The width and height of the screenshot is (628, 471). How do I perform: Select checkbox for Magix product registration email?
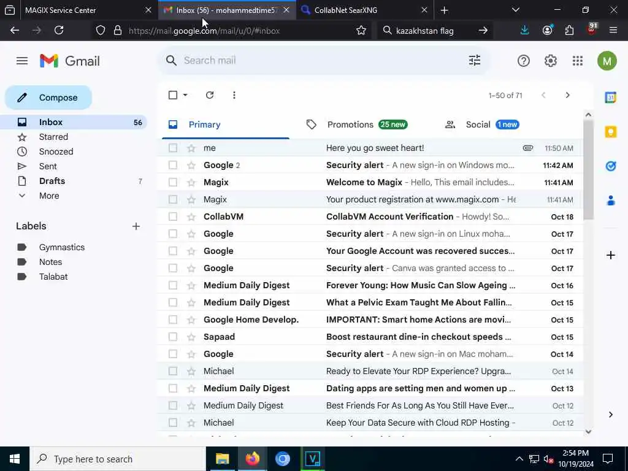pos(173,199)
